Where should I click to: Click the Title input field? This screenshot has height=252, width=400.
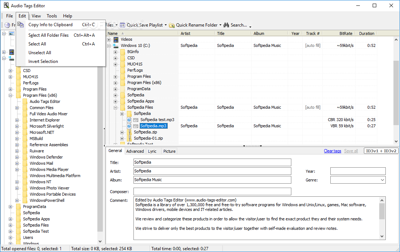(212, 162)
